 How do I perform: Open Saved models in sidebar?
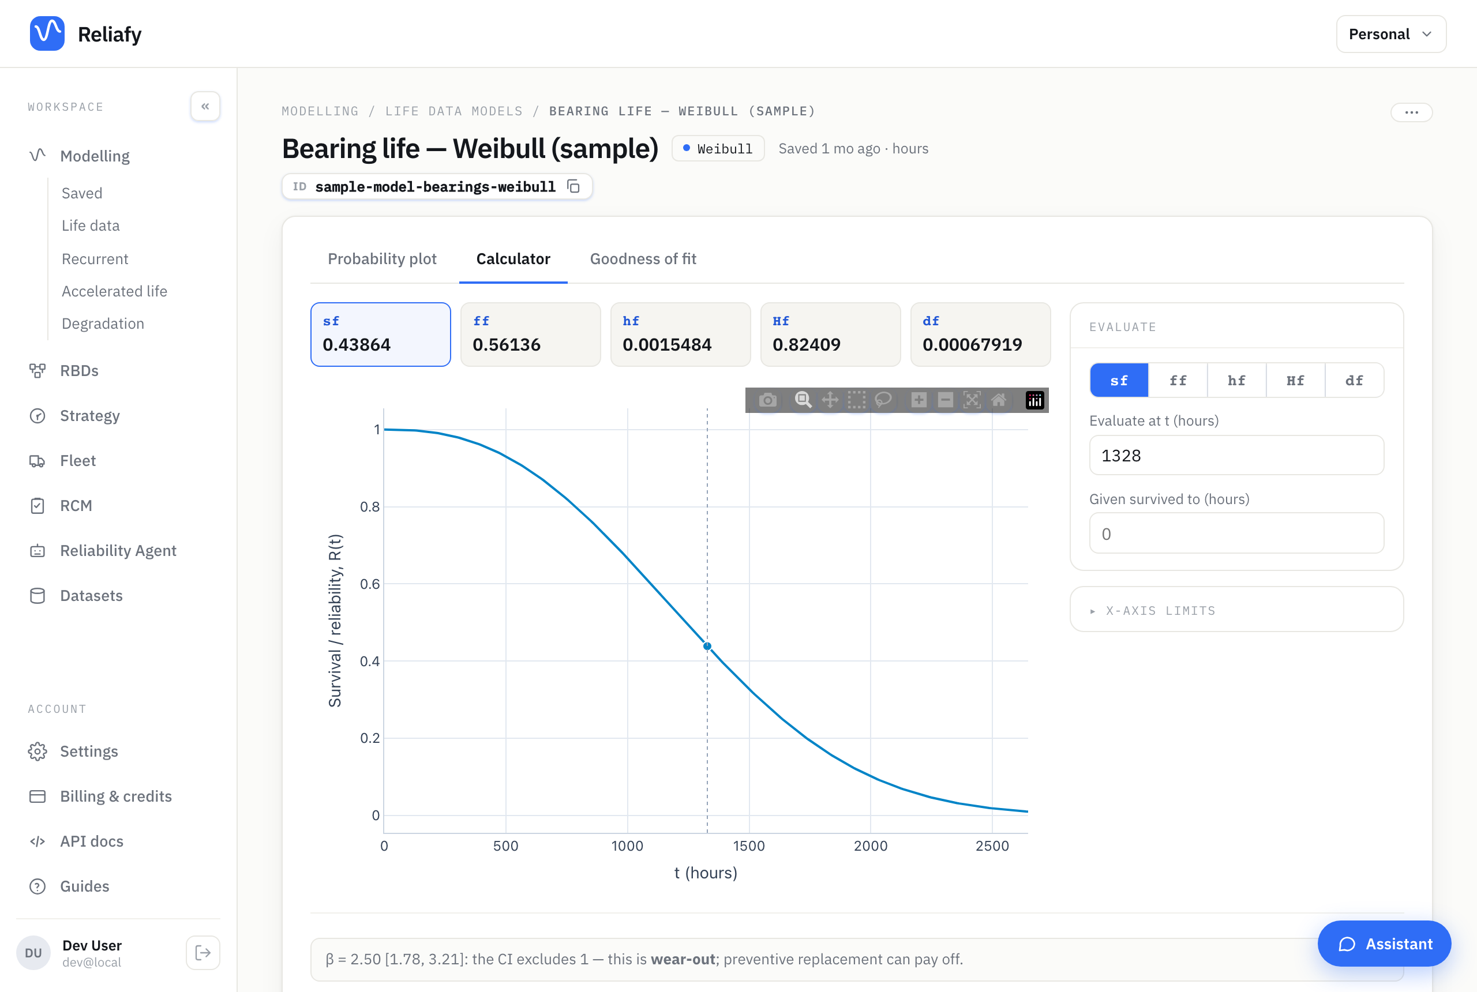click(x=81, y=193)
